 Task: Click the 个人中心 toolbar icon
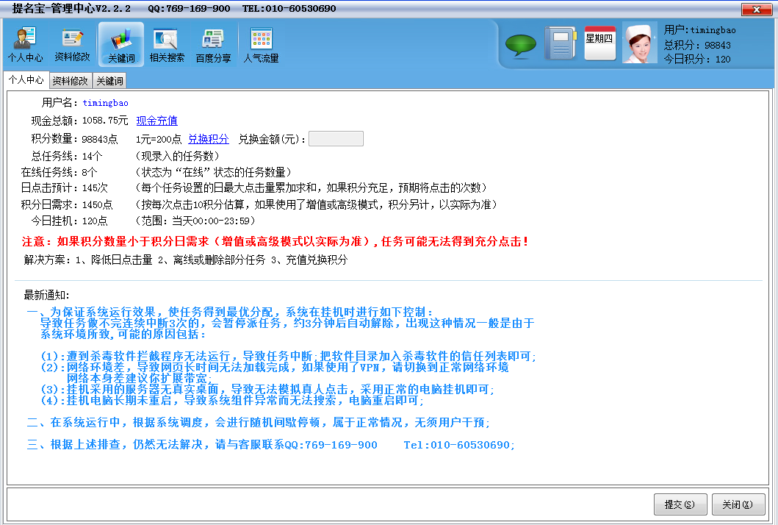25,44
